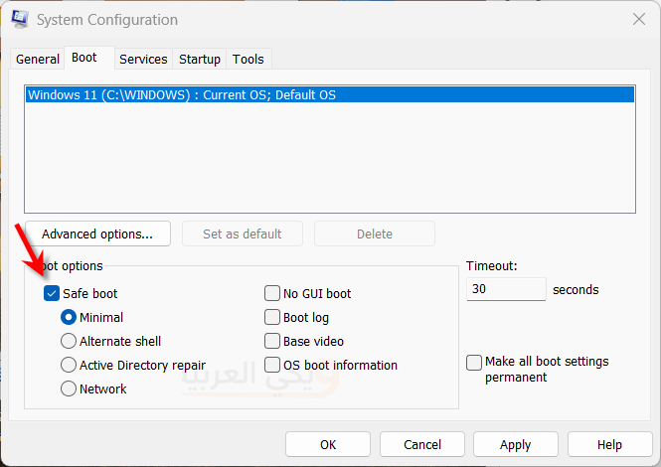Image resolution: width=661 pixels, height=467 pixels.
Task: Select the Minimal radio option
Action: coord(69,317)
